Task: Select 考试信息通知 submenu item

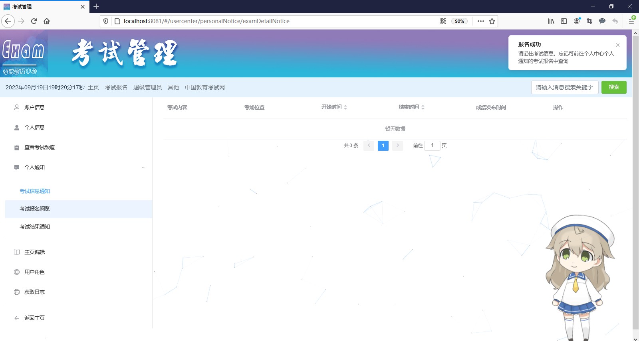Action: pyautogui.click(x=79, y=191)
